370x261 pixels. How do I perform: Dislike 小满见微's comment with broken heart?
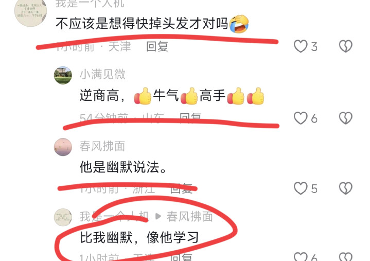(345, 118)
